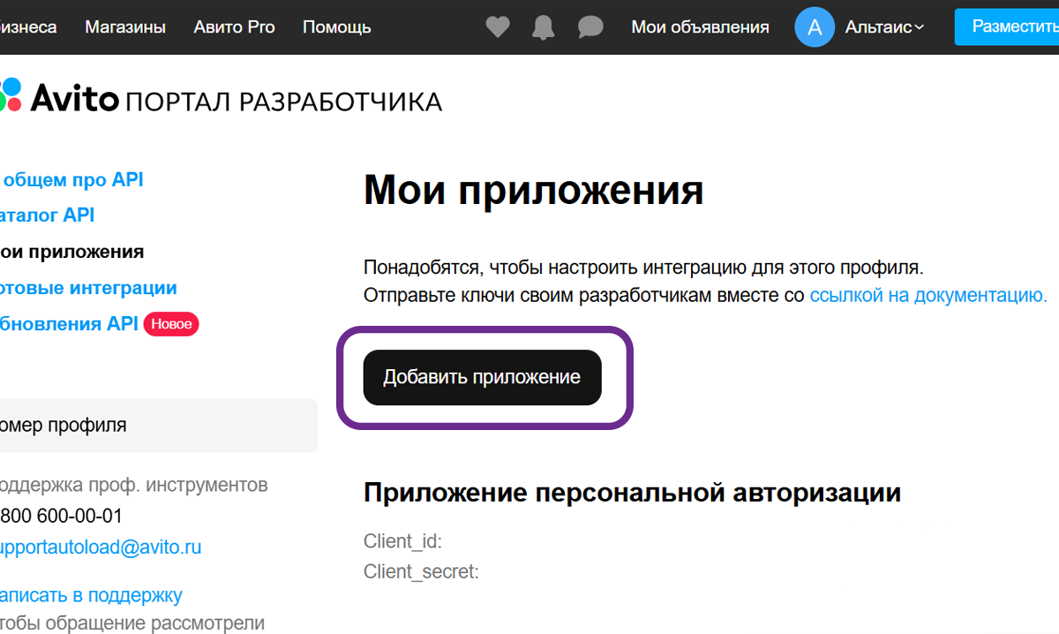1059x634 pixels.
Task: Click the blue profile avatar "A"
Action: pos(815,27)
